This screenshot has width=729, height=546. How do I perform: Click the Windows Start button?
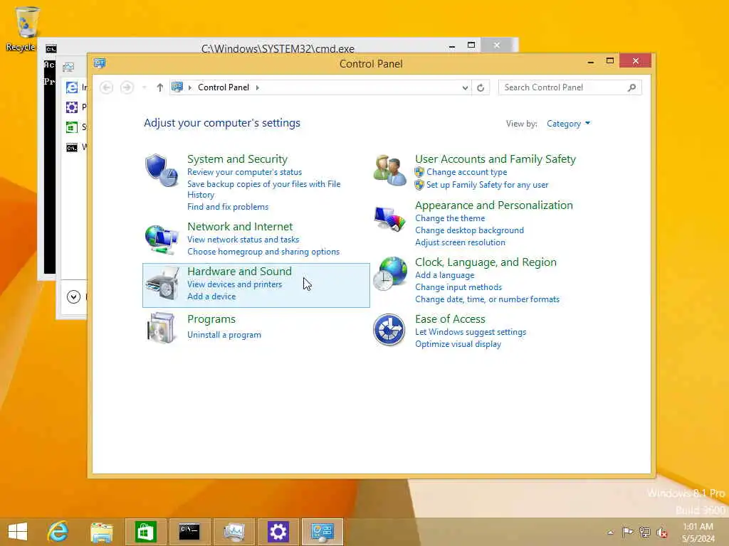click(x=18, y=532)
